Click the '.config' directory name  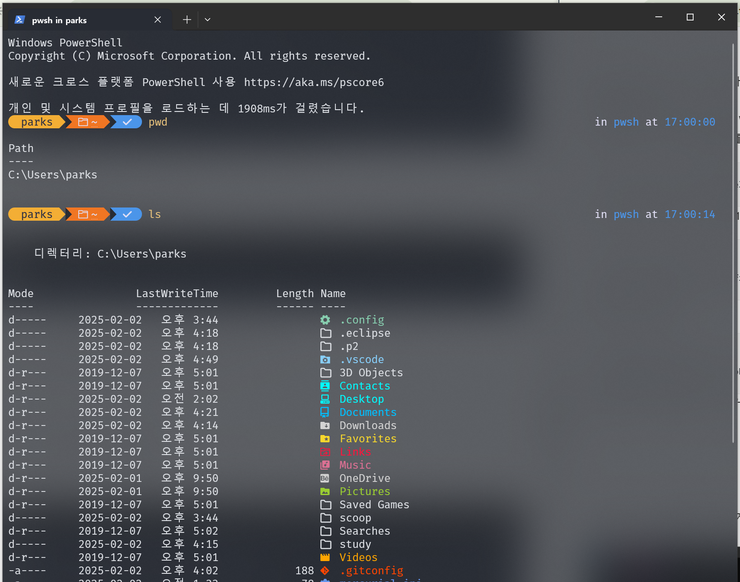362,320
